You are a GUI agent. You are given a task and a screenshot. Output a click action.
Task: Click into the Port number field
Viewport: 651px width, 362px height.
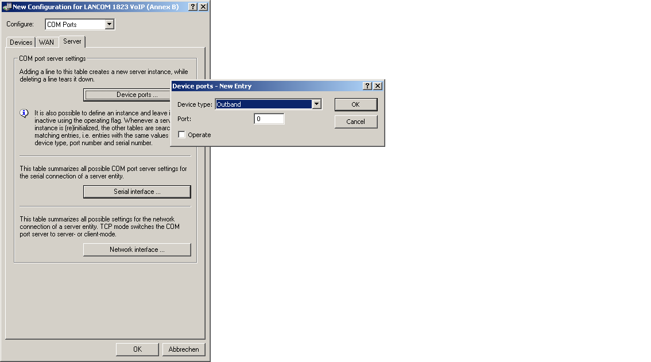tap(269, 119)
